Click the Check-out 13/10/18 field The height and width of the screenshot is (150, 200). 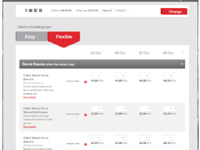coord(87,11)
